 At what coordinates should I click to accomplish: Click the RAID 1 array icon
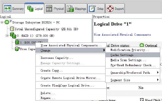pyautogui.click(x=13, y=35)
